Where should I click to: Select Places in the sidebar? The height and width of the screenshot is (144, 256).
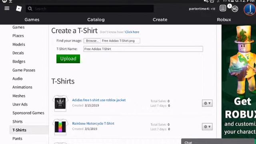(18, 36)
